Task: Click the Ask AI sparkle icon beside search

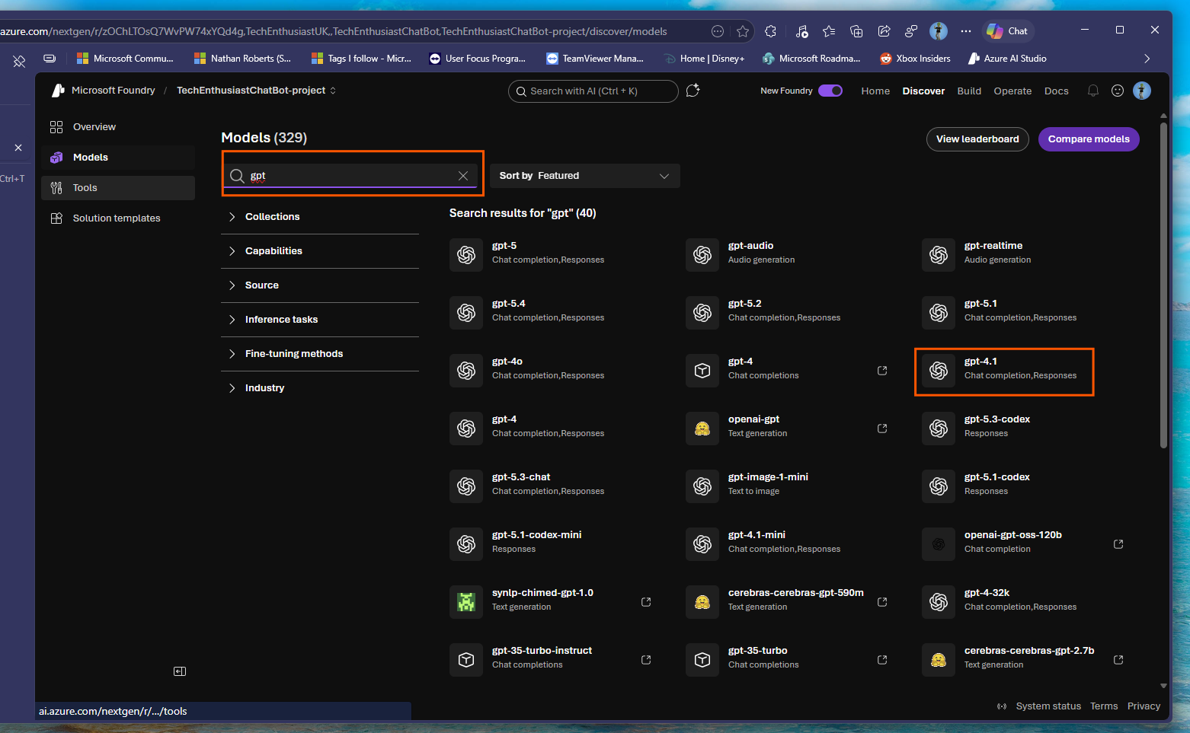Action: pos(693,91)
